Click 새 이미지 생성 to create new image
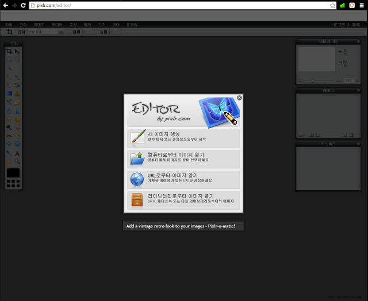Viewport: 368px width, 301px height. pyautogui.click(x=183, y=138)
